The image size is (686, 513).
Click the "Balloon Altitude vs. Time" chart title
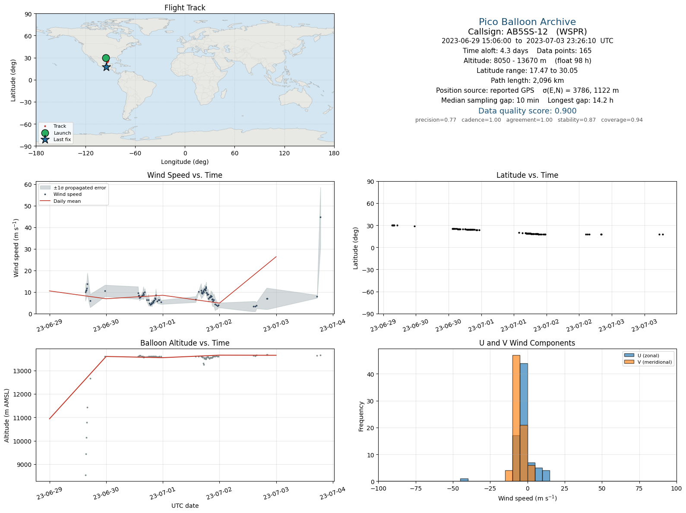(185, 343)
